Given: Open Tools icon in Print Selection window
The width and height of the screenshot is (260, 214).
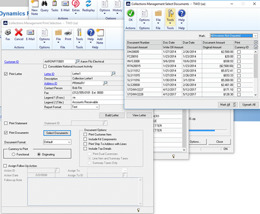Looking at the screenshot, I should [79, 32].
